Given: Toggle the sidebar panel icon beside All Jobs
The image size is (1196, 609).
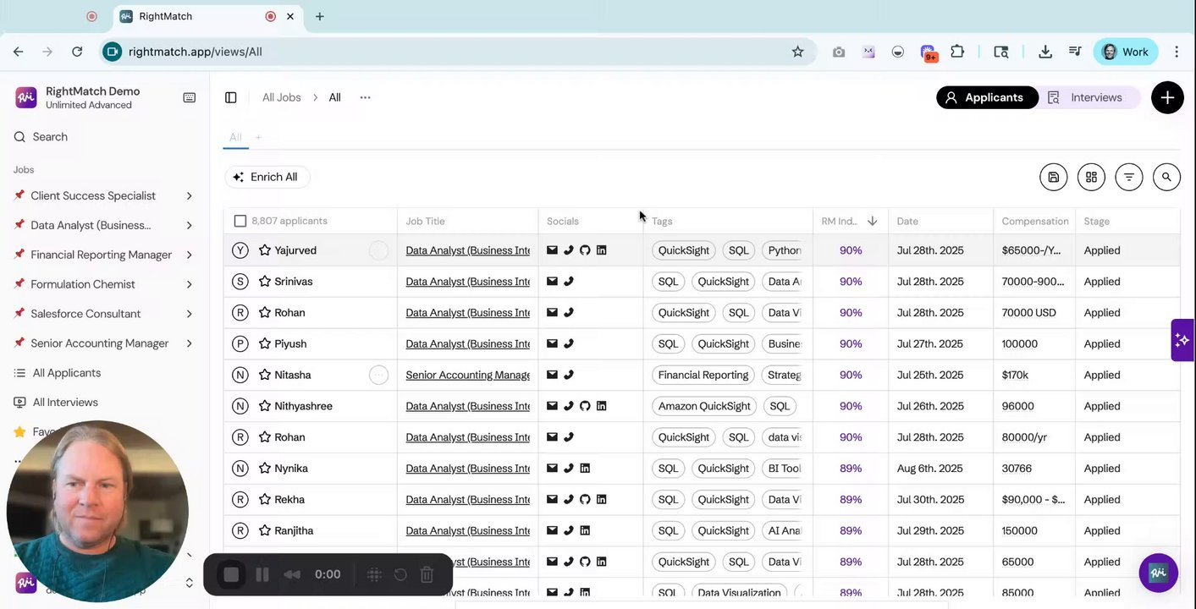Looking at the screenshot, I should click(230, 97).
